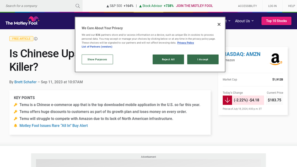Click the Advertisement label
Viewport: 297px width, 167px height.
click(148, 157)
